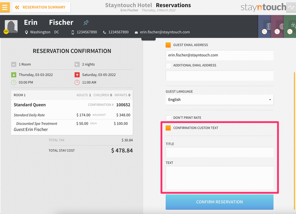The height and width of the screenshot is (214, 296).
Task: Click the additional email address input
Action: pos(219,76)
